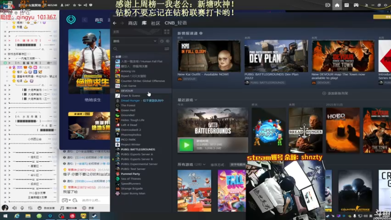391x220 pixels.
Task: Open Pummel Party recent game cover
Action: (268, 130)
